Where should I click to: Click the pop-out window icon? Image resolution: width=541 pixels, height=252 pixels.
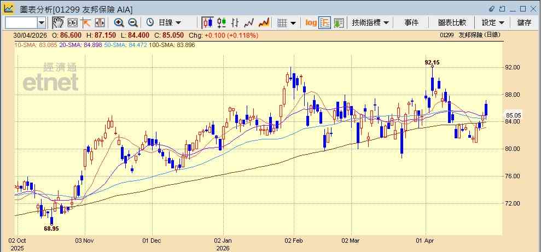click(503, 9)
